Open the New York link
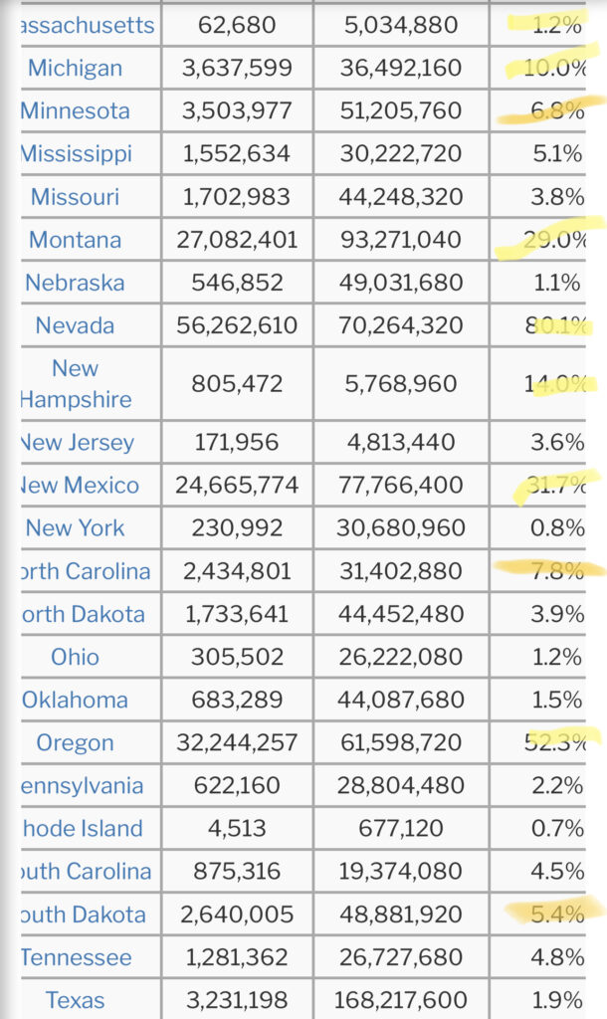The image size is (607, 1019). pyautogui.click(x=76, y=527)
